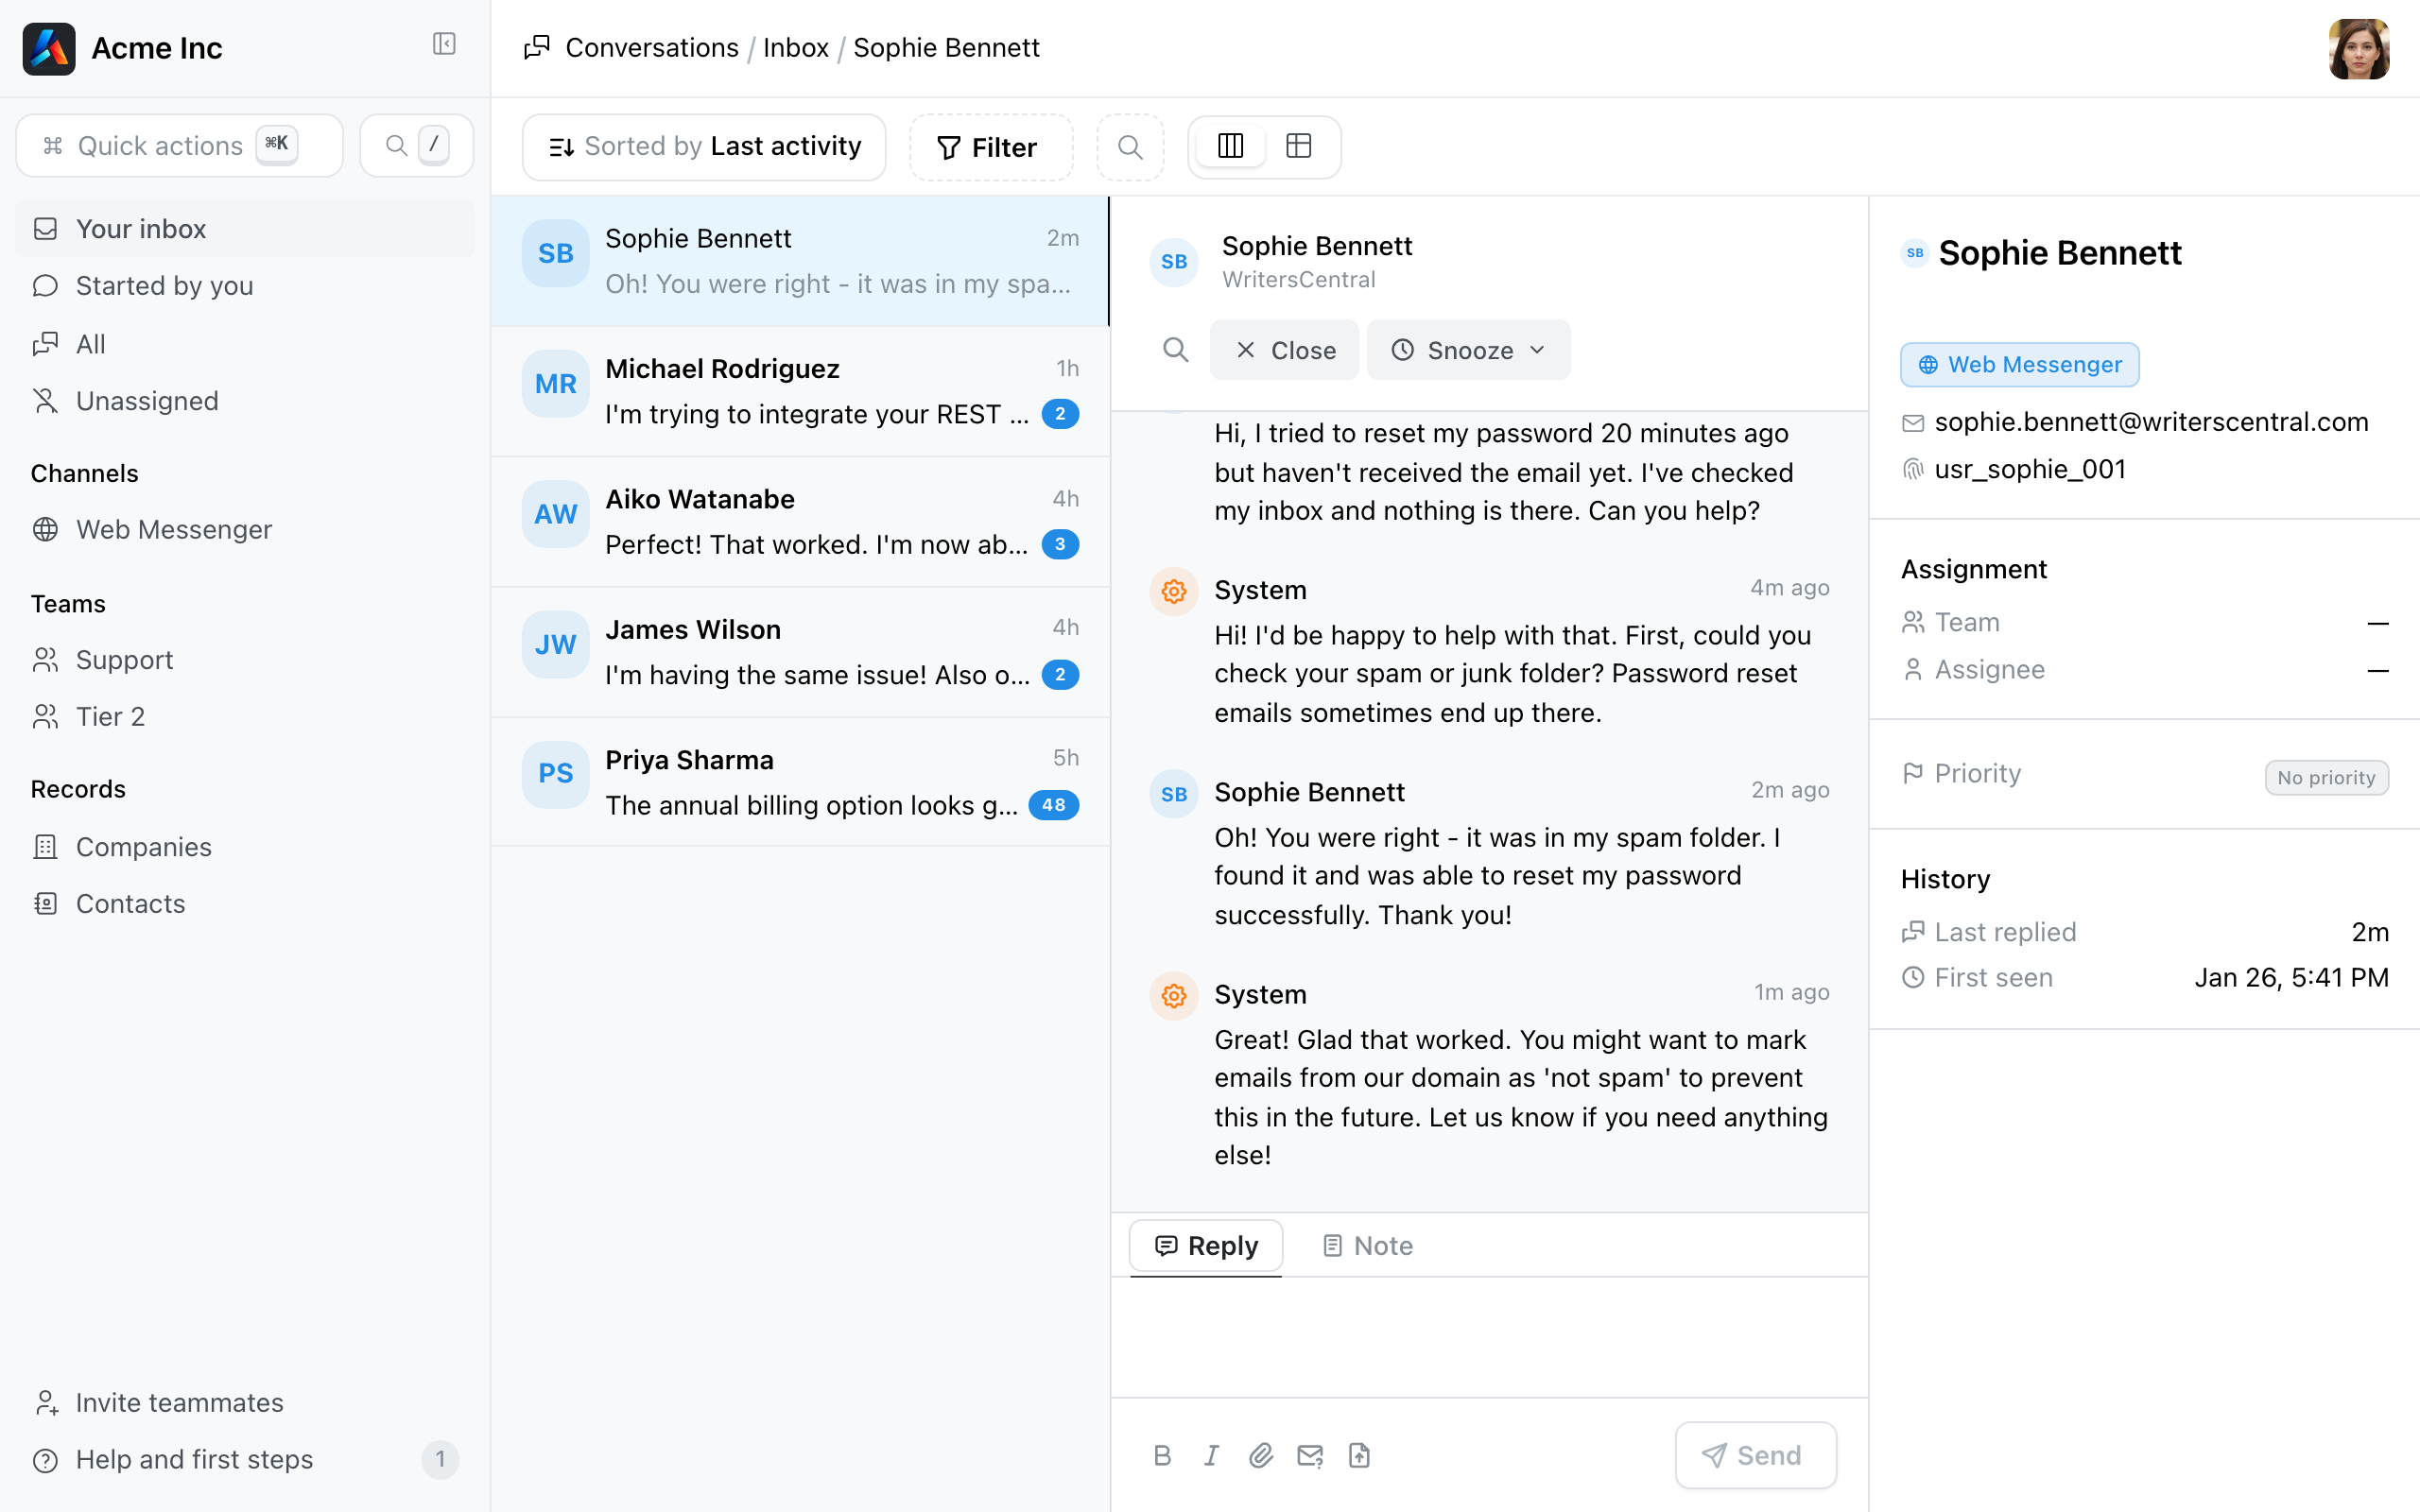
Task: Switch to table view layout
Action: click(1299, 146)
